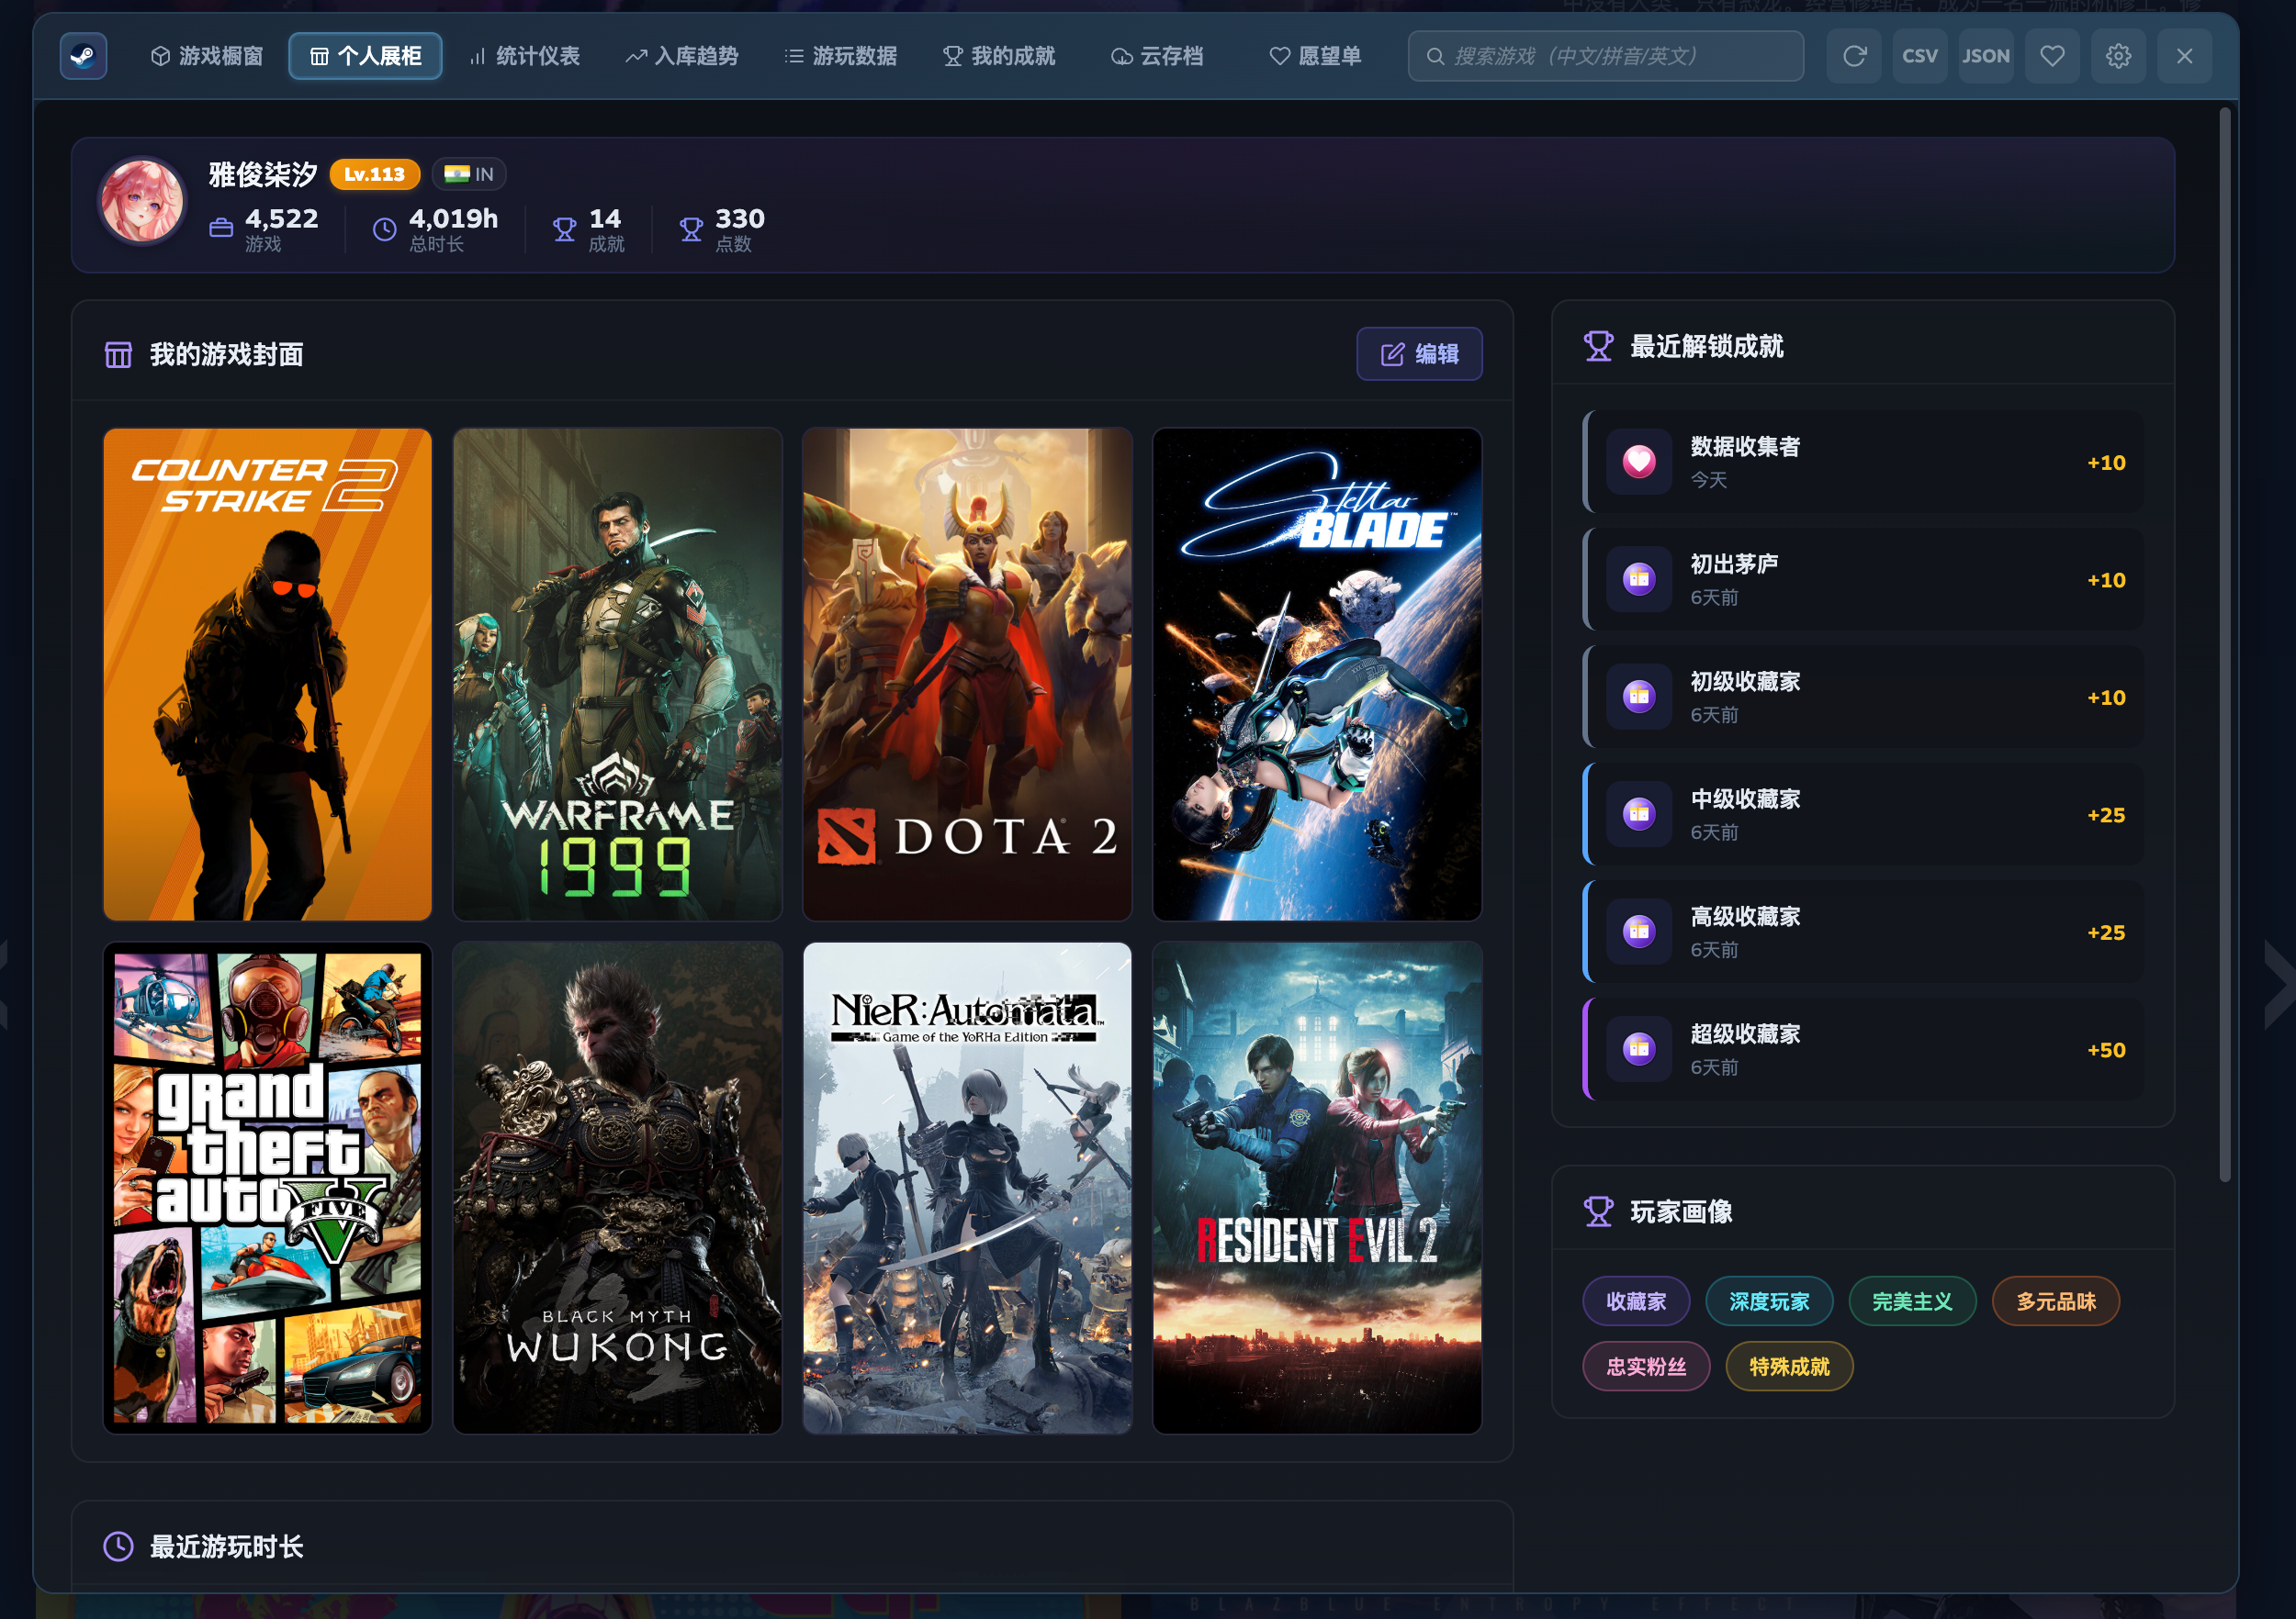The height and width of the screenshot is (1619, 2296).
Task: Select the 深度玩家 player tag
Action: pyautogui.click(x=1769, y=1301)
